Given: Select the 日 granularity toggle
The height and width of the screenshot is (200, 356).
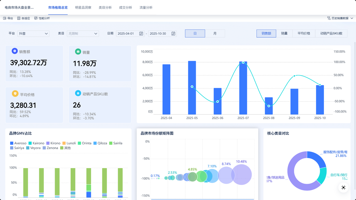Looking at the screenshot, I should (195, 33).
